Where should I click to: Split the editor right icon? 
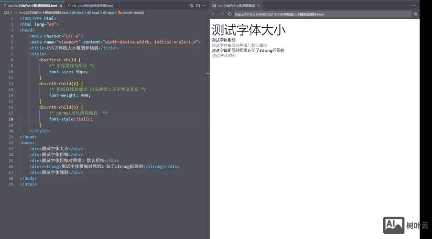(x=198, y=6)
